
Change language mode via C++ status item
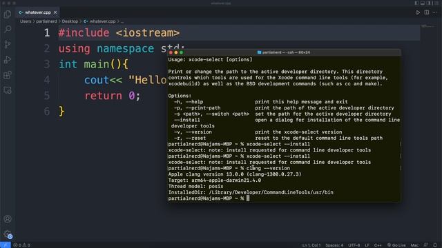[378, 245]
